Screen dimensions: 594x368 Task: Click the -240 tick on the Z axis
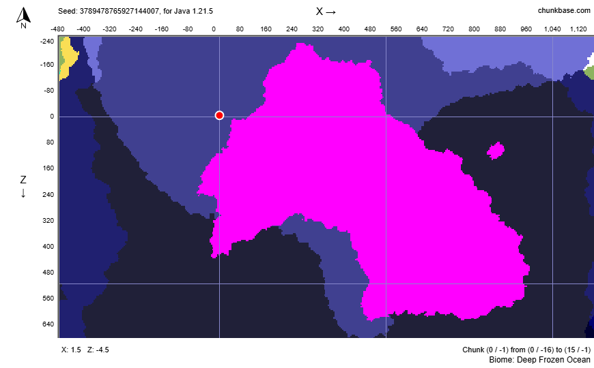tap(45, 41)
